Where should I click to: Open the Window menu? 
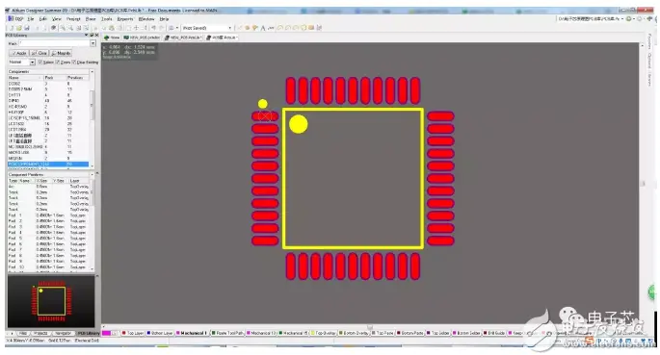coord(146,19)
